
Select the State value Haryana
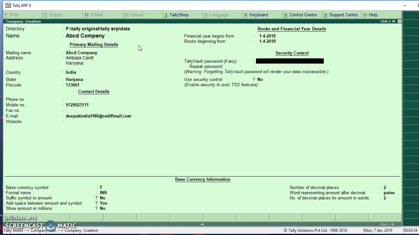[74, 80]
